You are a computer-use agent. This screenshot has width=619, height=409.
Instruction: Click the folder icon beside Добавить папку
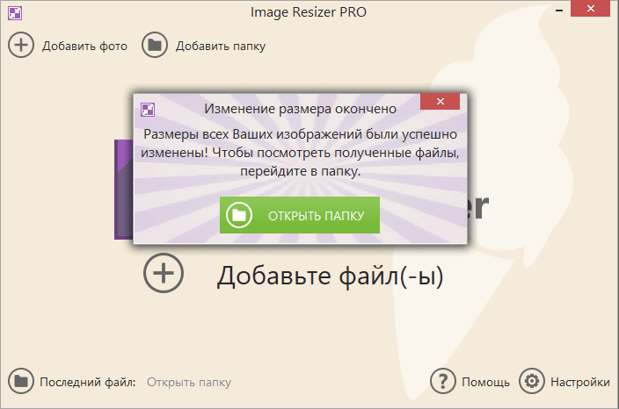click(155, 45)
